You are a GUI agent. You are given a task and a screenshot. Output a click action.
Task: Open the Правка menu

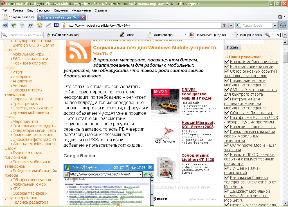[x=18, y=10]
